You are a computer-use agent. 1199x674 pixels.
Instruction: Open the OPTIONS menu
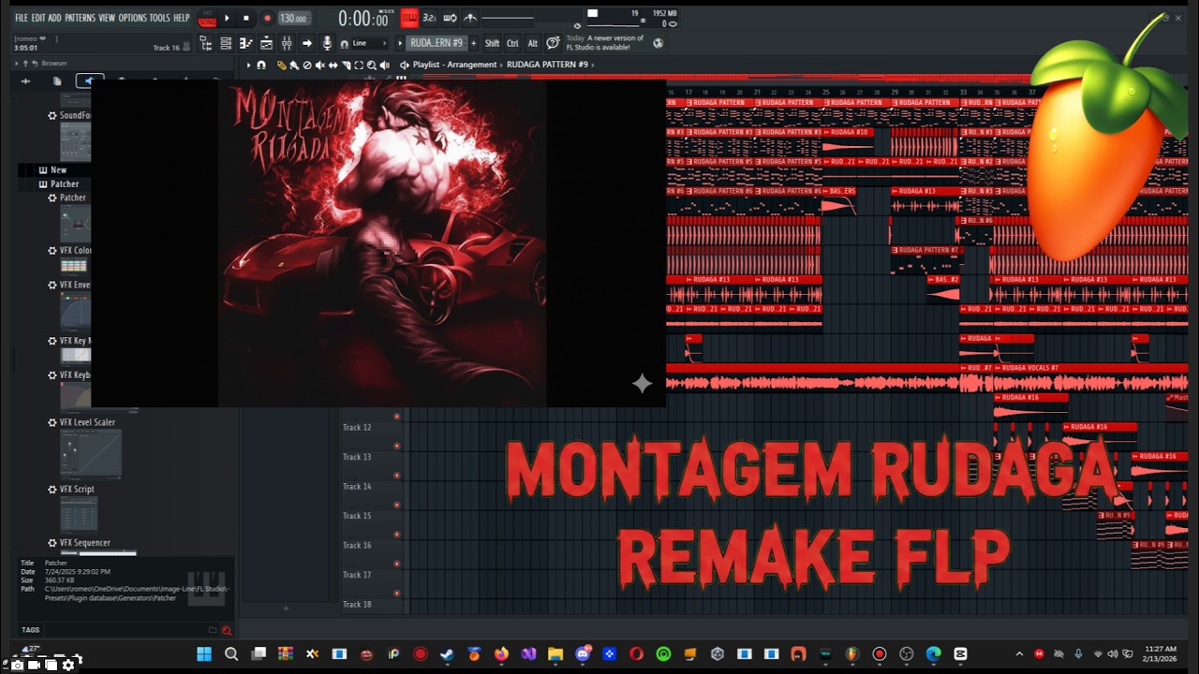point(133,18)
